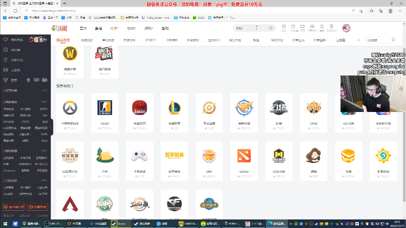This screenshot has width=406, height=228.
Task: Open the user avatar in header
Action: point(346,28)
